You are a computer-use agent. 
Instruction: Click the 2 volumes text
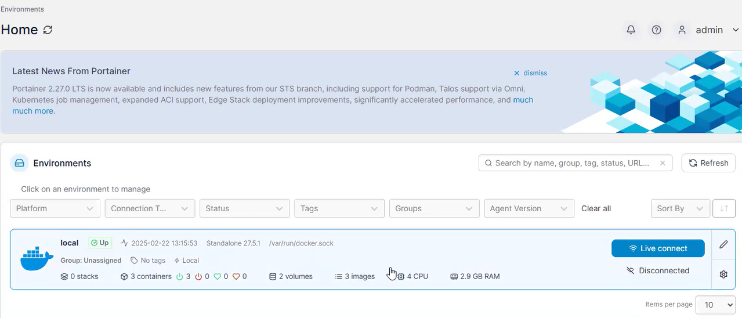(296, 276)
